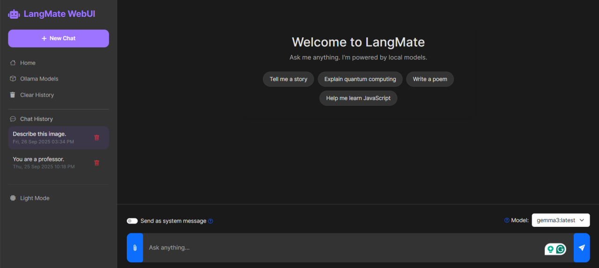599x268 pixels.
Task: Click the Grammarly icon in input box
Action: click(x=561, y=249)
